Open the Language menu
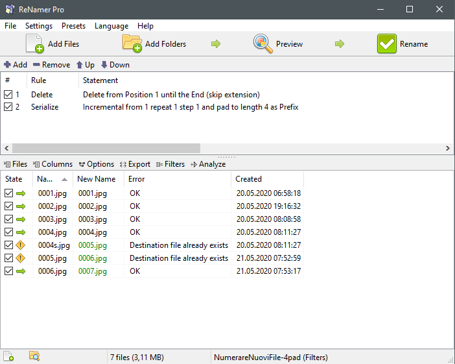455x364 pixels. point(111,26)
